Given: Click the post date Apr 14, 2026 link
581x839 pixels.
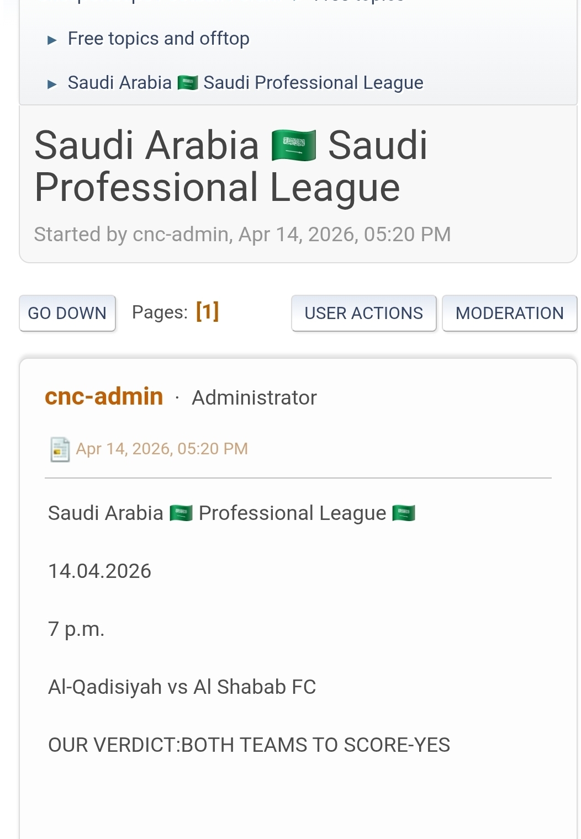Looking at the screenshot, I should 162,449.
